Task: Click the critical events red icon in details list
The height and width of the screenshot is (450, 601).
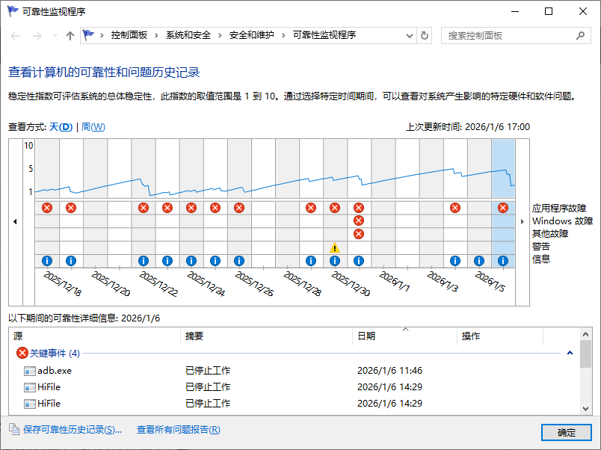Action: [22, 353]
